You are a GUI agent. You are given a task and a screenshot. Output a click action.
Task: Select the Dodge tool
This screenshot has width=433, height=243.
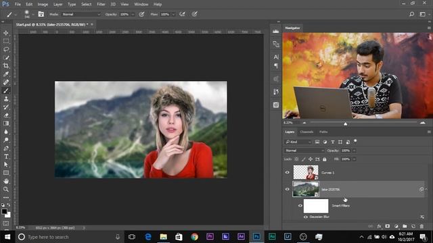[6, 140]
